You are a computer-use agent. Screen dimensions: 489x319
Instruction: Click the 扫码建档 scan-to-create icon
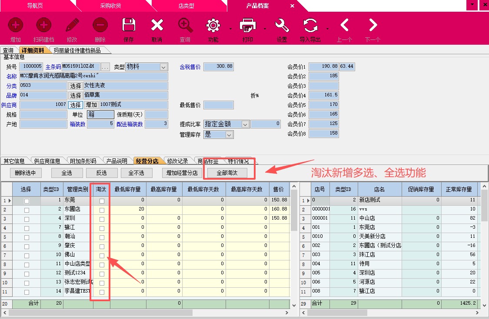pyautogui.click(x=43, y=26)
